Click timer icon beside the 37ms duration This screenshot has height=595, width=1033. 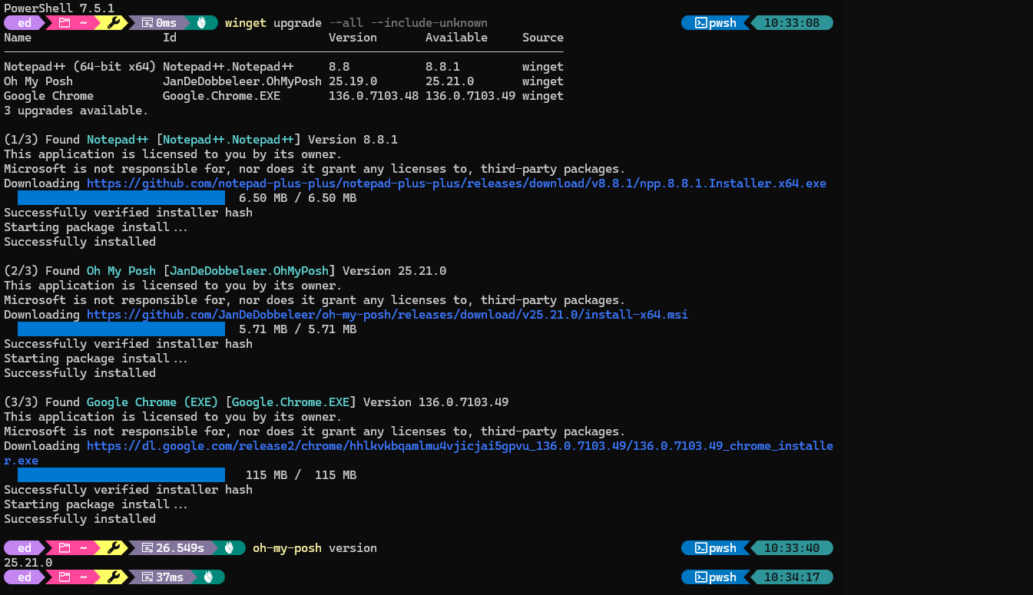click(147, 577)
